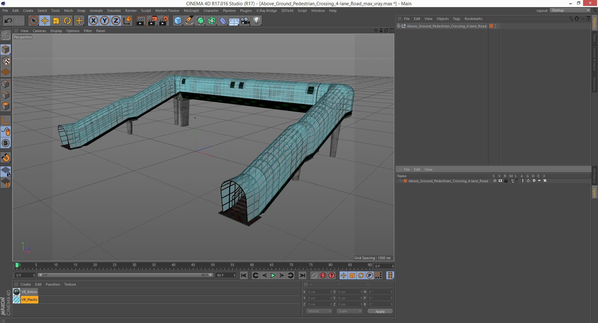
Task: Go to end of animation
Action: click(x=302, y=275)
